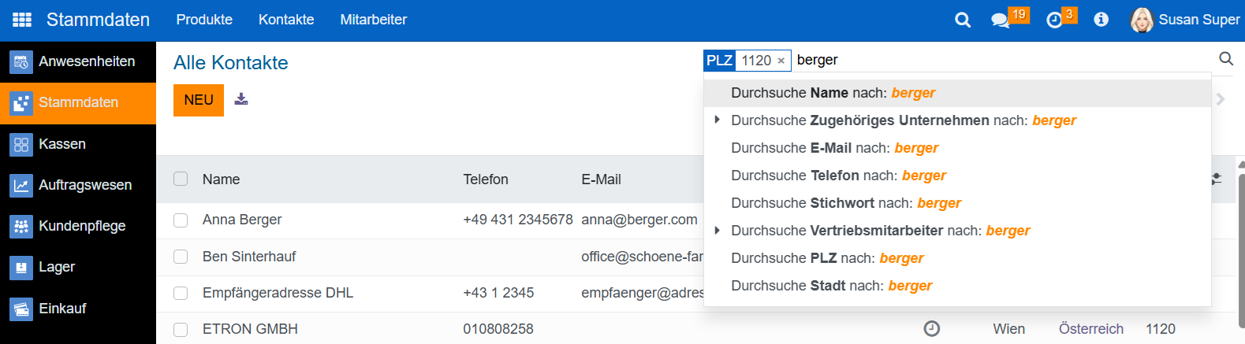
Task: Remove the PLZ 1120 filter tag
Action: [781, 61]
